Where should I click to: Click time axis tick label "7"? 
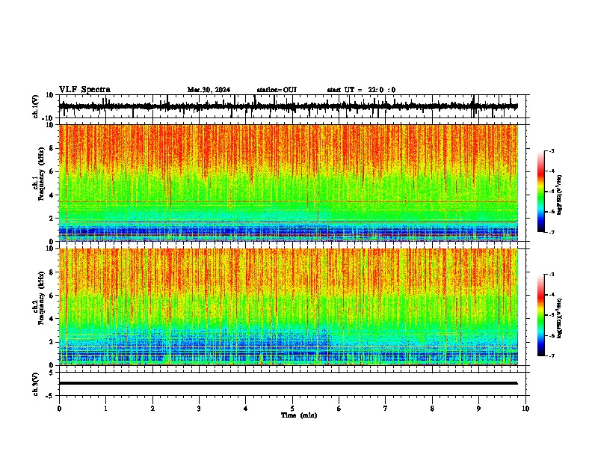386,409
